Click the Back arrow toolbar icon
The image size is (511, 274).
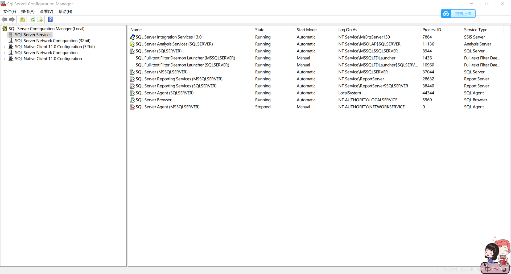click(4, 19)
